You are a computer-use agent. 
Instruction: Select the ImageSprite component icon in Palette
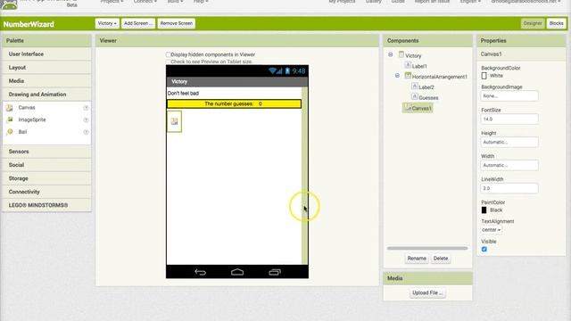[x=10, y=119]
